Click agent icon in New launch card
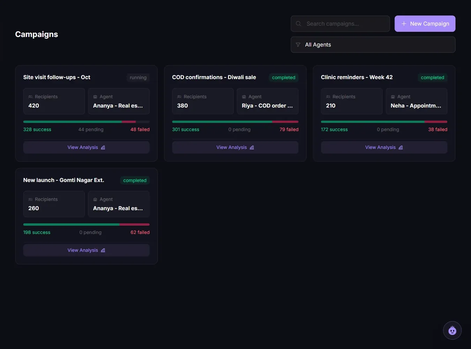Image resolution: width=471 pixels, height=349 pixels. coord(95,199)
